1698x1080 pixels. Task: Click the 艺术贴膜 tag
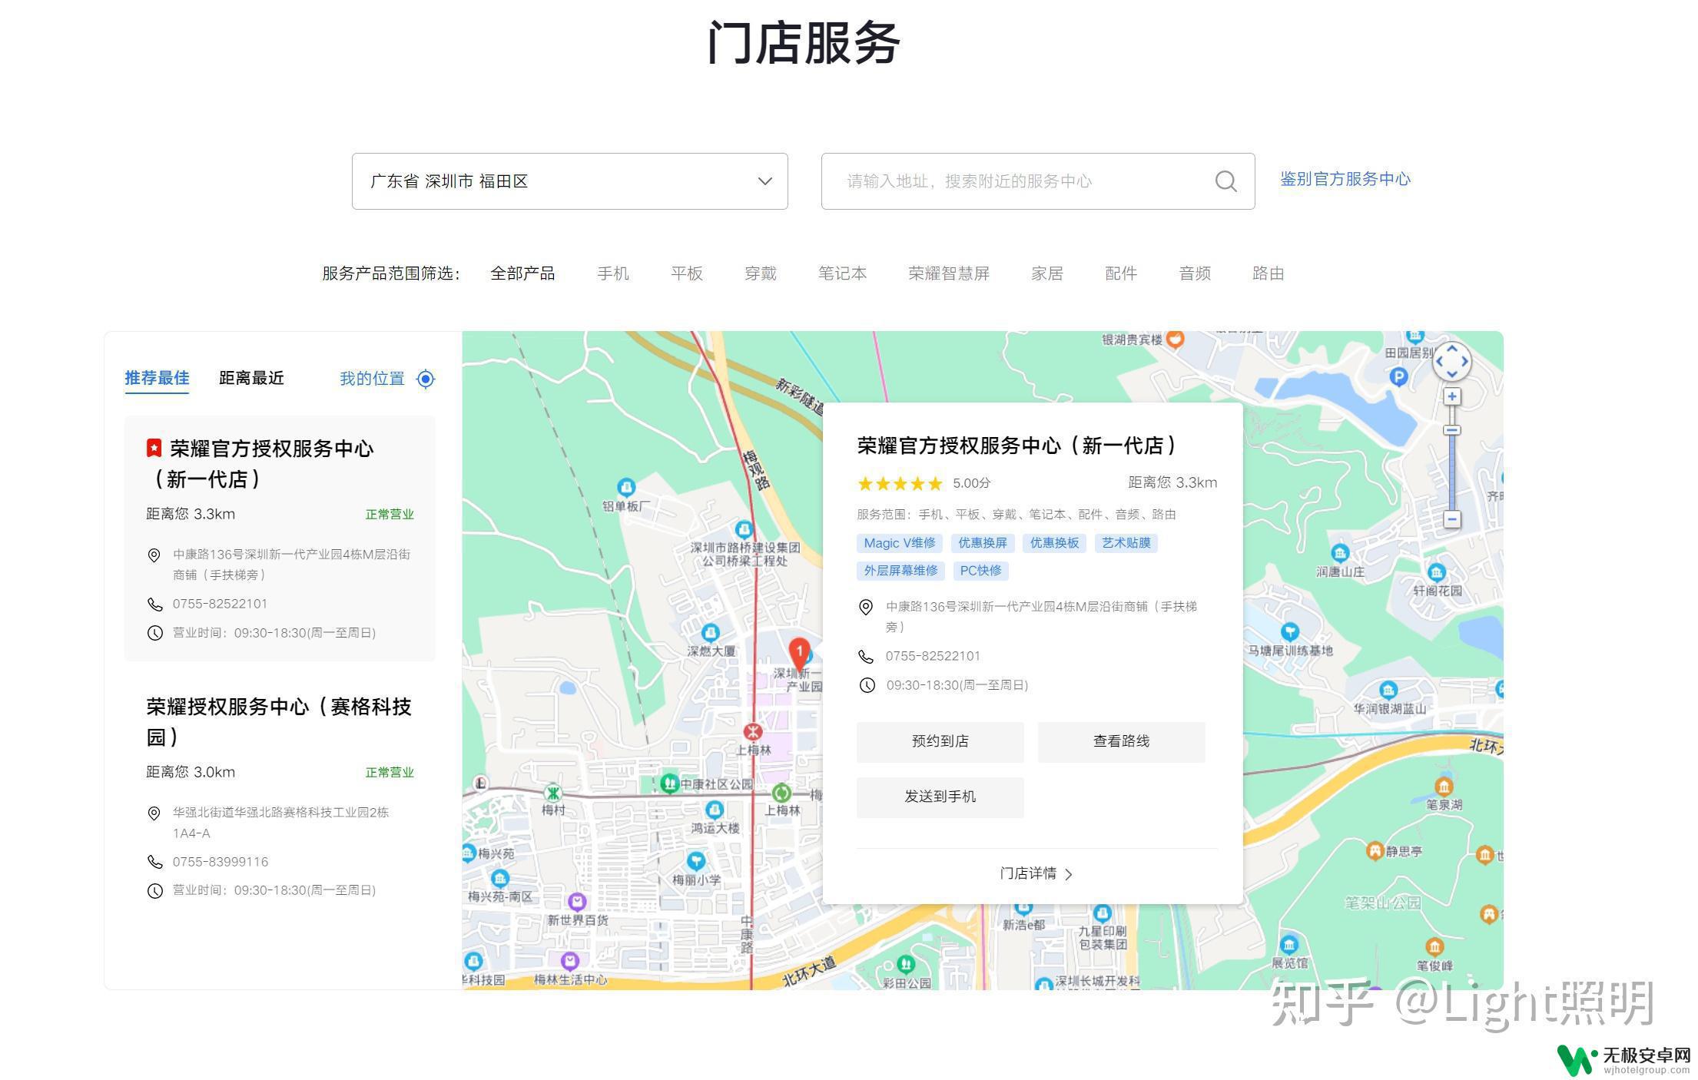[1126, 543]
